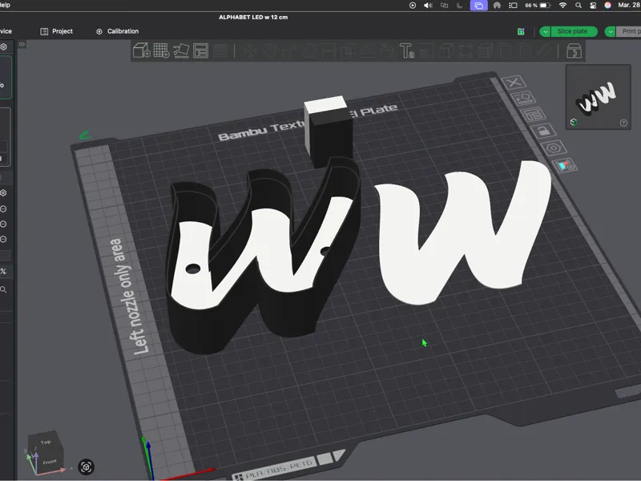641x481 pixels.
Task: Select the Scale gizmo tool
Action: (289, 51)
